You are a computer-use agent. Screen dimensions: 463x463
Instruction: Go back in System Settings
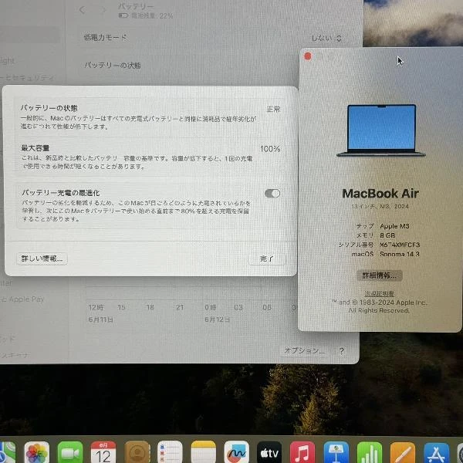(83, 10)
